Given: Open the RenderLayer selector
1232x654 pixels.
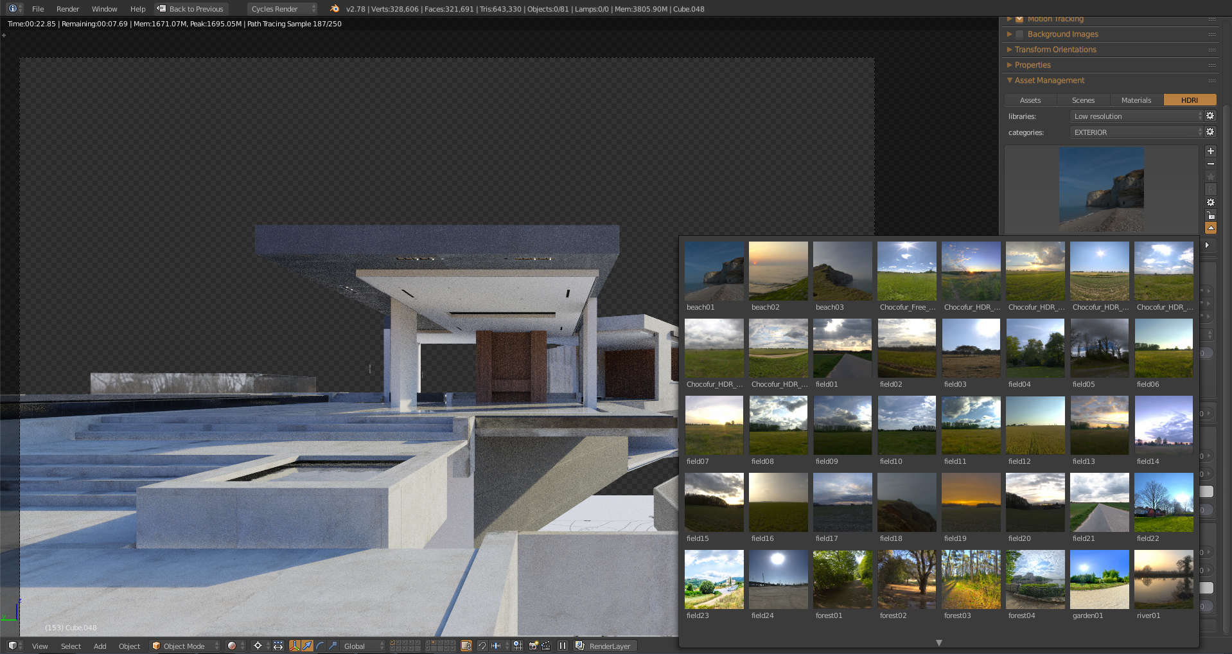Looking at the screenshot, I should 604,646.
